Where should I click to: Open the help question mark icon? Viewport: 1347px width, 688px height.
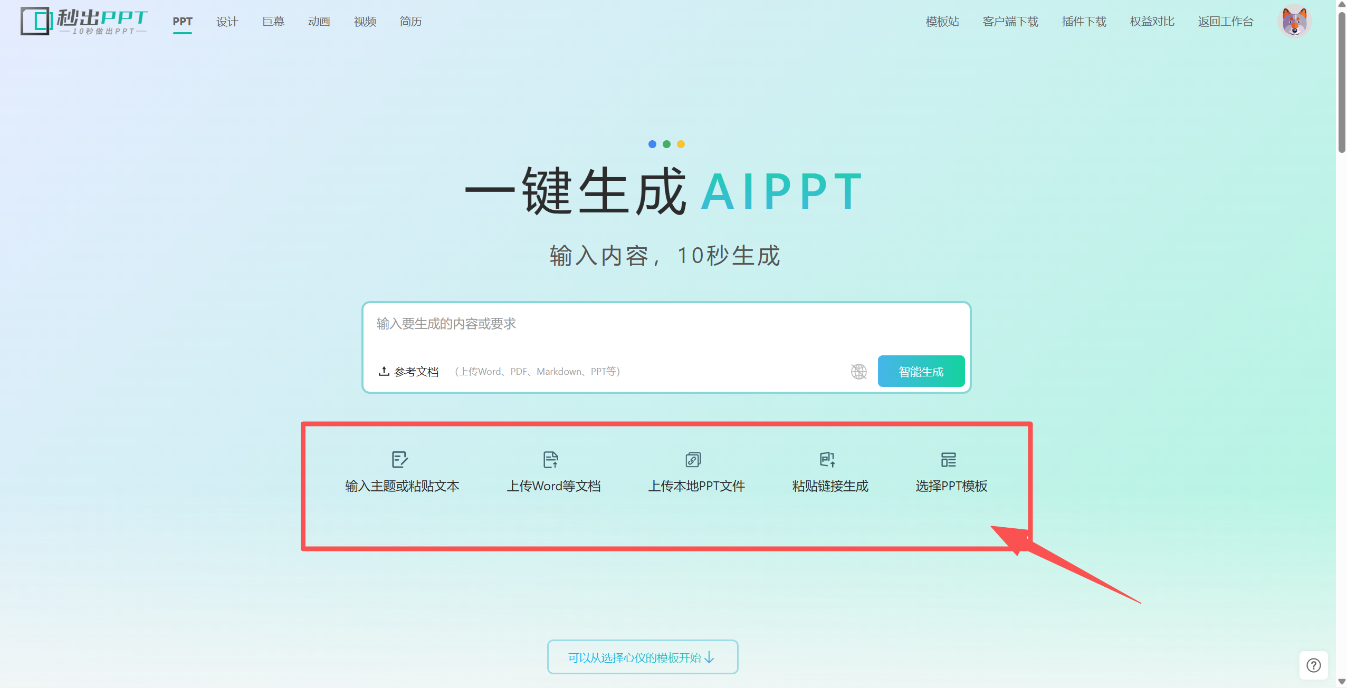pyautogui.click(x=1313, y=665)
